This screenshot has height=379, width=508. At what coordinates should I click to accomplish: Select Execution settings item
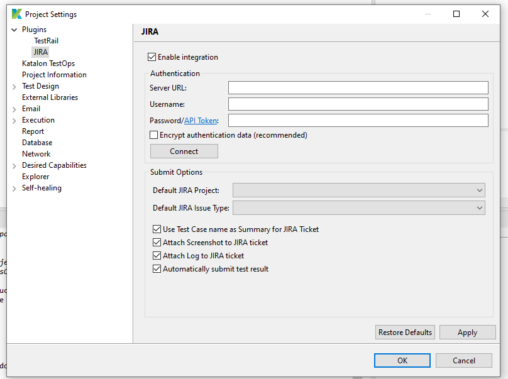coord(38,120)
